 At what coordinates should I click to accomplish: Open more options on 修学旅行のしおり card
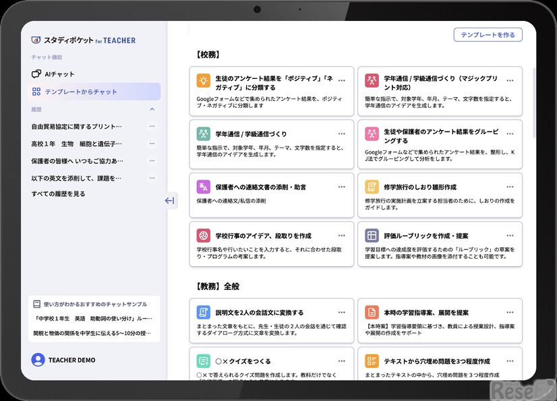(510, 187)
